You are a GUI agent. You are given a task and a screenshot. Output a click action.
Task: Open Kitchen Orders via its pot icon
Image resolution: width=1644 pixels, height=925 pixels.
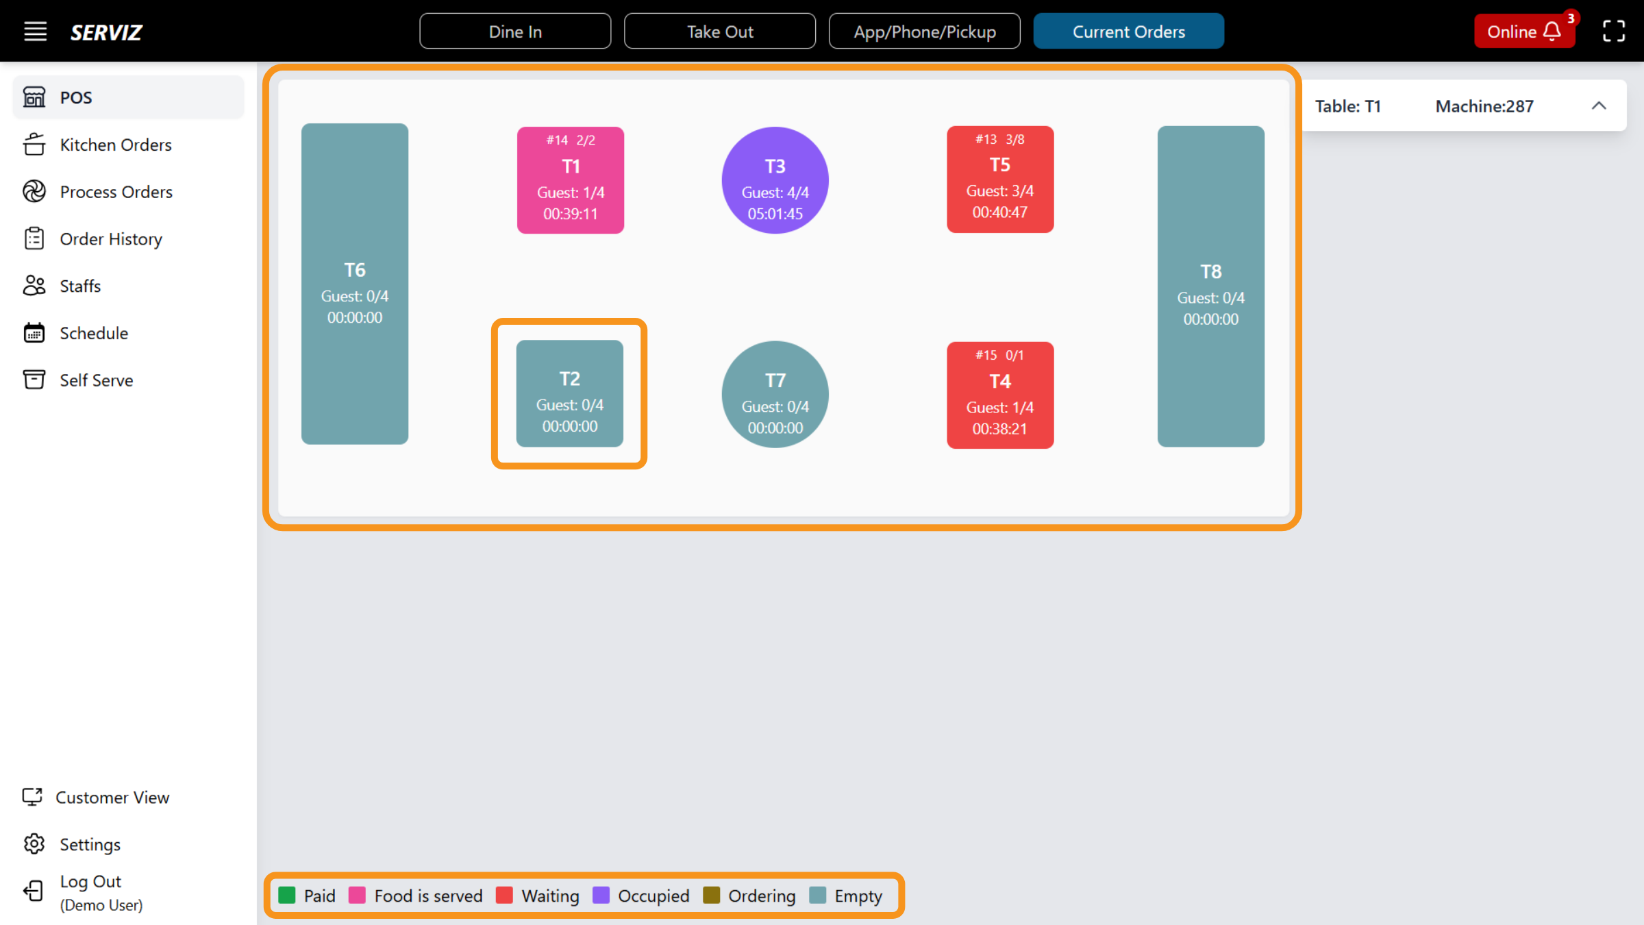[35, 145]
